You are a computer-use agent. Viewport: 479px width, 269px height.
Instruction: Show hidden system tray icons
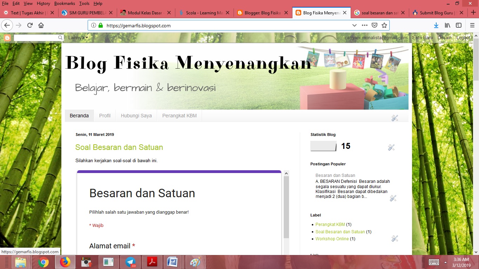tap(445, 262)
